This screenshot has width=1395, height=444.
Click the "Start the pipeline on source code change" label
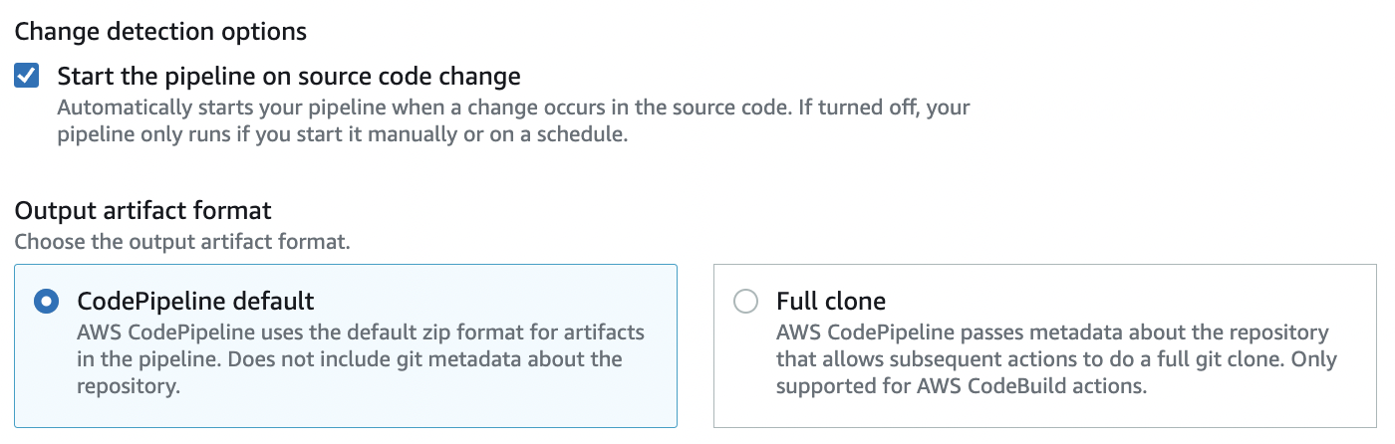coord(289,76)
